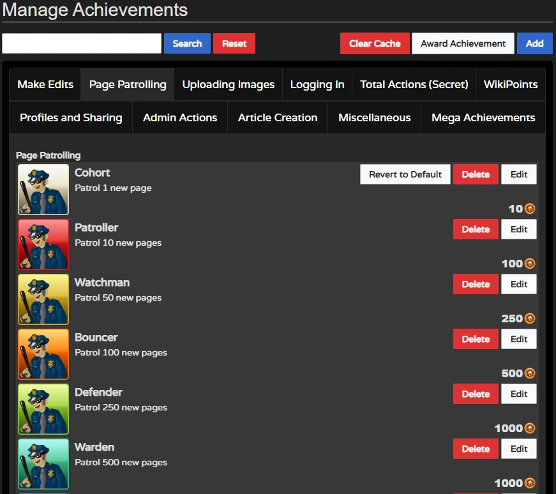Click the achievement search input field
556x494 pixels.
[x=82, y=43]
